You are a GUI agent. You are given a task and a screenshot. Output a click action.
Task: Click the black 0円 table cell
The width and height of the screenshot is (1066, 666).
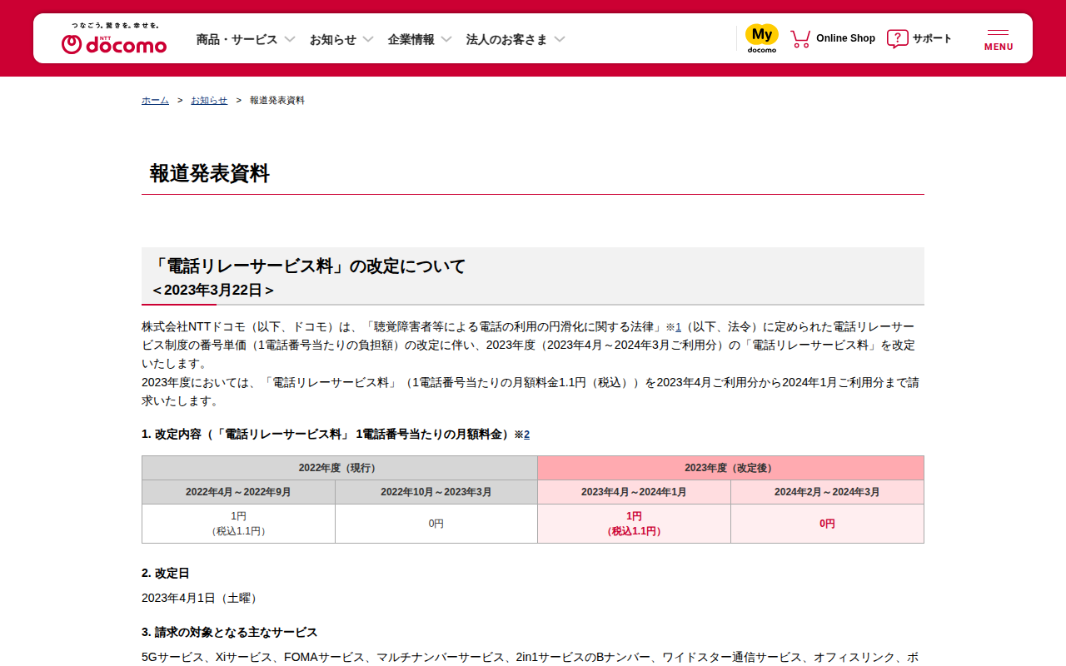click(436, 524)
